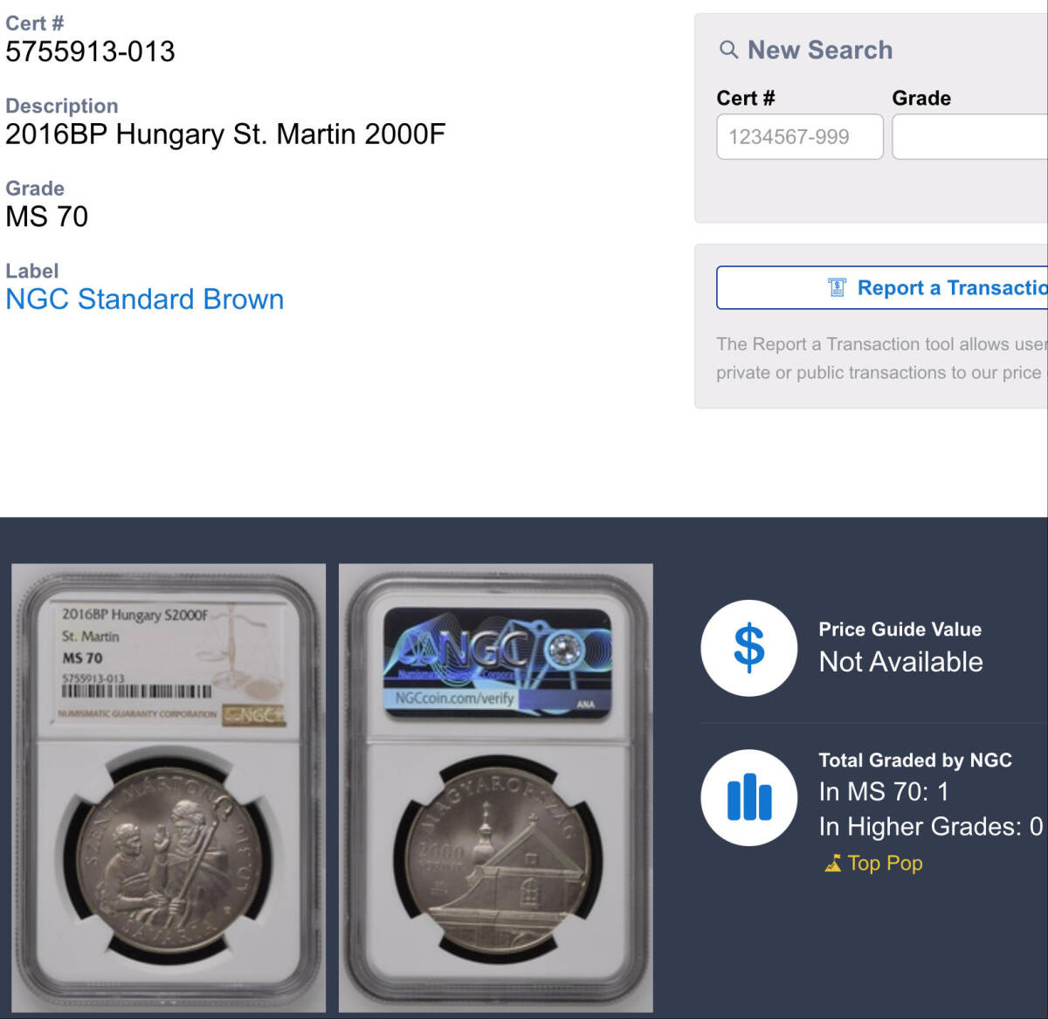Click the 2016BP Hungary St. Martin description
The height and width of the screenshot is (1019, 1048).
coord(225,134)
